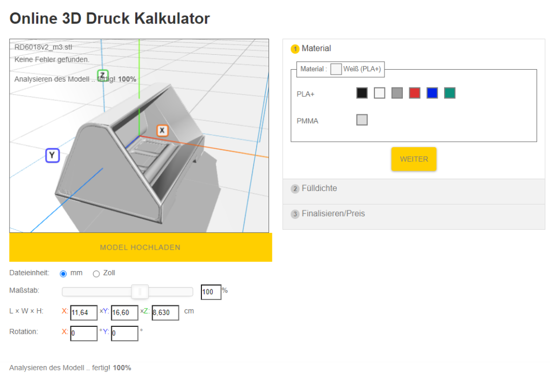Select the PMMA material swatch
The height and width of the screenshot is (380, 550).
click(x=362, y=120)
